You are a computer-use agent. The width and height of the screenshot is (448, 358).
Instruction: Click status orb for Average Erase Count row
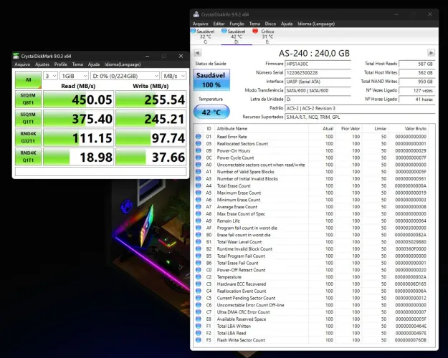click(199, 207)
